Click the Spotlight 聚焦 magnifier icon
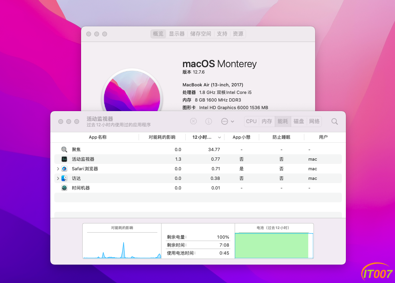 64,149
